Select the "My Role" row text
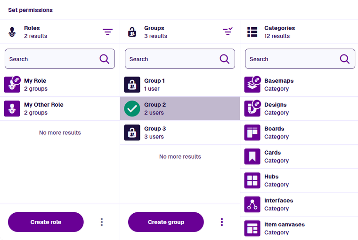 coord(35,81)
